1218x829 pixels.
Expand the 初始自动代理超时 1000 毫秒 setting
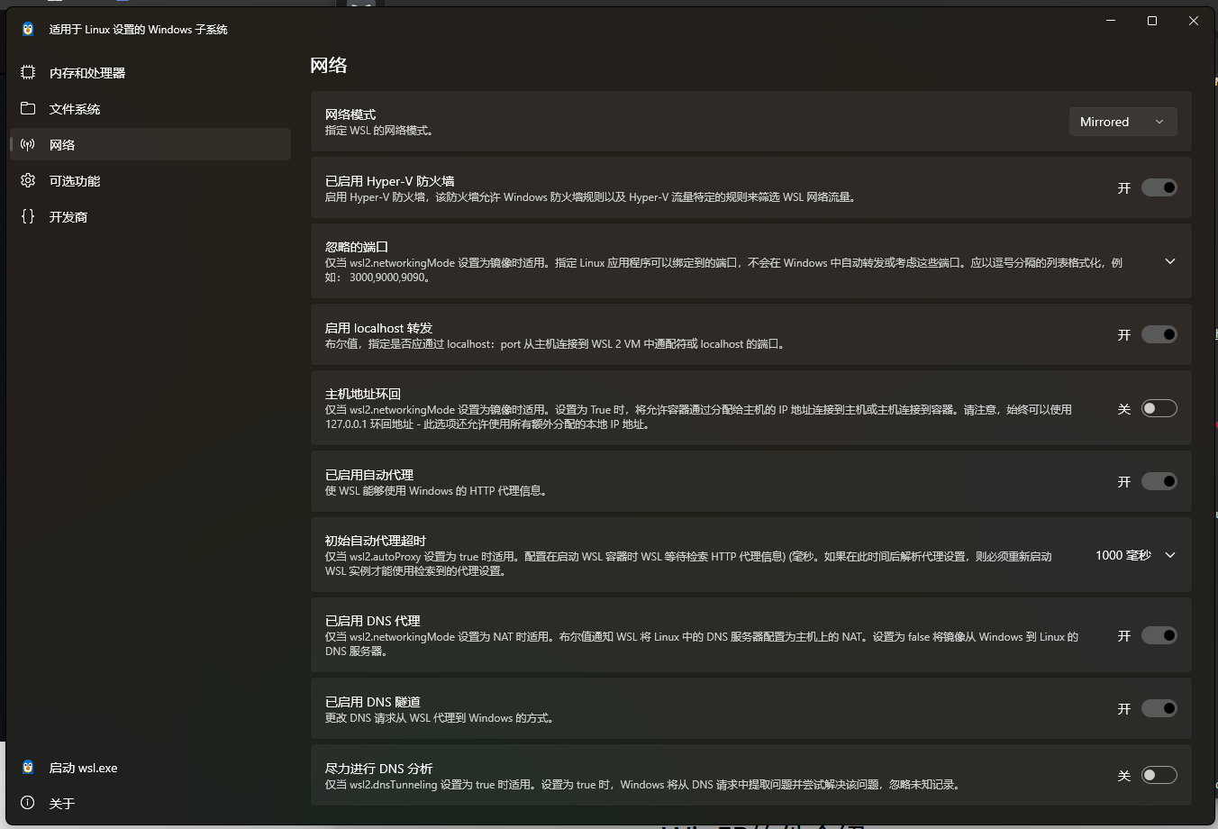(1170, 555)
